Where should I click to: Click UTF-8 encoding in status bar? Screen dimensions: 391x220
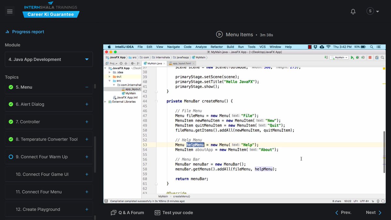point(364,201)
